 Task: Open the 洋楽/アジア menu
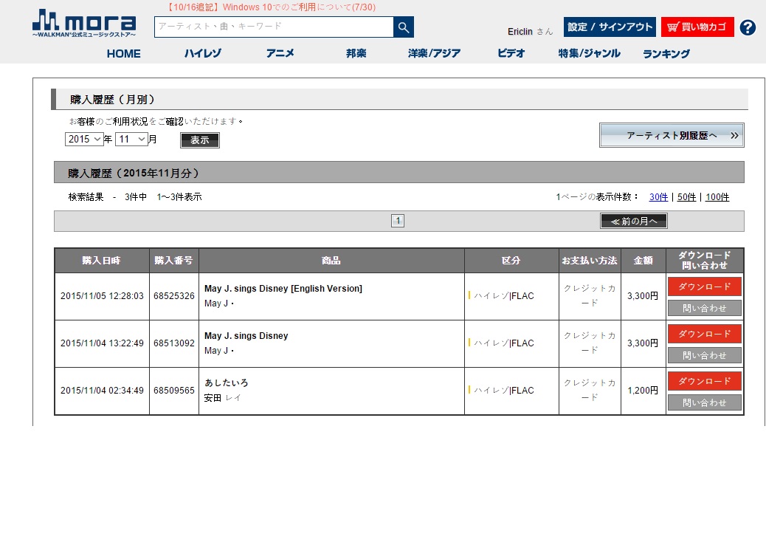pos(435,53)
